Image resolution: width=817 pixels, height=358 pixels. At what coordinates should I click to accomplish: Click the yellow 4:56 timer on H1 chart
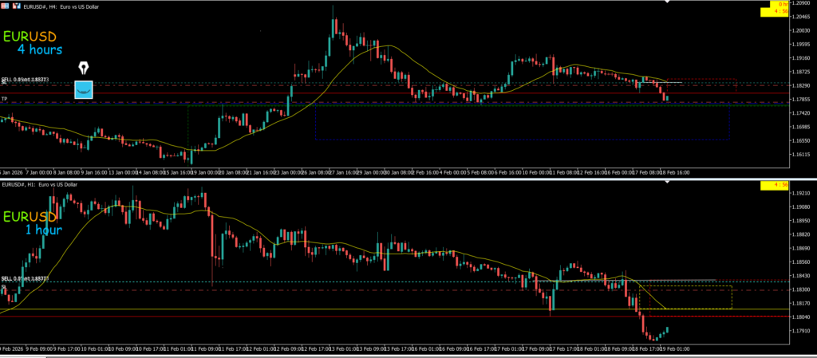(x=774, y=185)
